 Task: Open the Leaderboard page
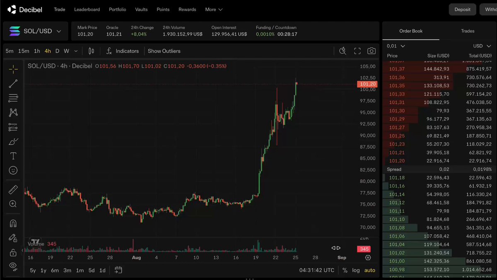pos(87,9)
